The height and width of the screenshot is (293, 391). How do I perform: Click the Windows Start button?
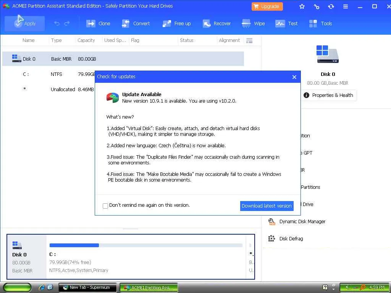[x=17, y=288]
